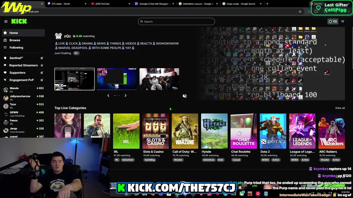Click the external-link icon beside Reported Streamers

point(42,65)
